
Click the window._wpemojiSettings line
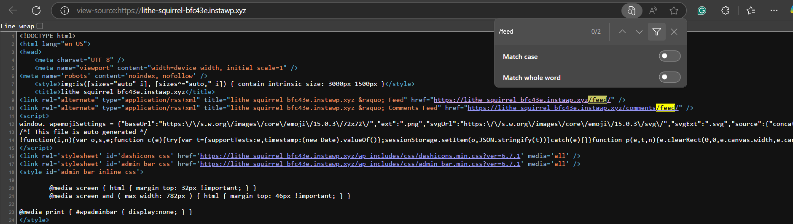click(x=406, y=124)
